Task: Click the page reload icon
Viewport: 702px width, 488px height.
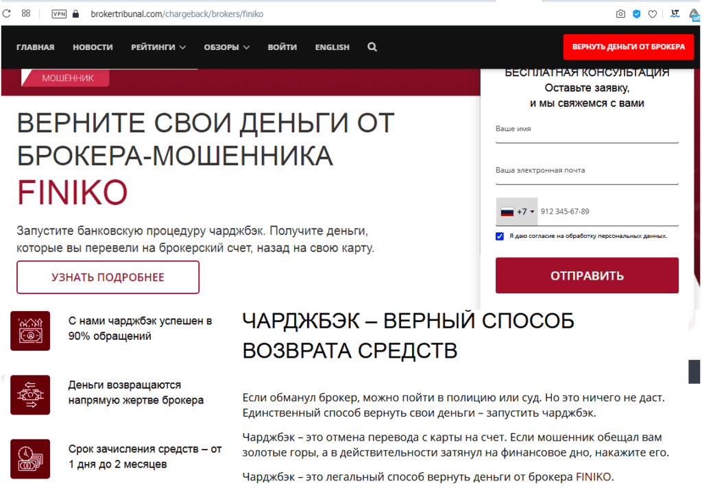Action: (x=8, y=13)
